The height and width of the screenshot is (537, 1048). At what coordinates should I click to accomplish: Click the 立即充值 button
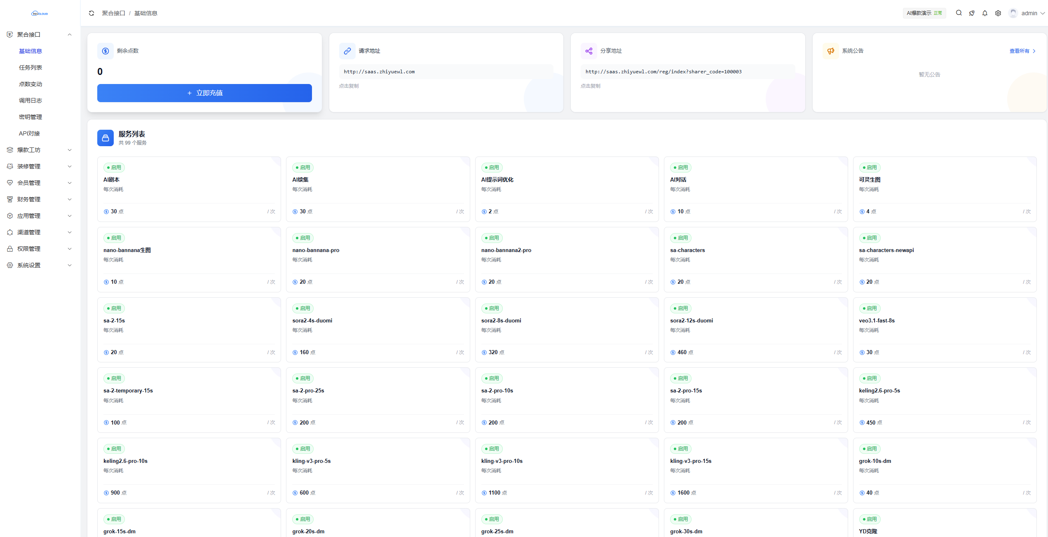click(x=204, y=93)
